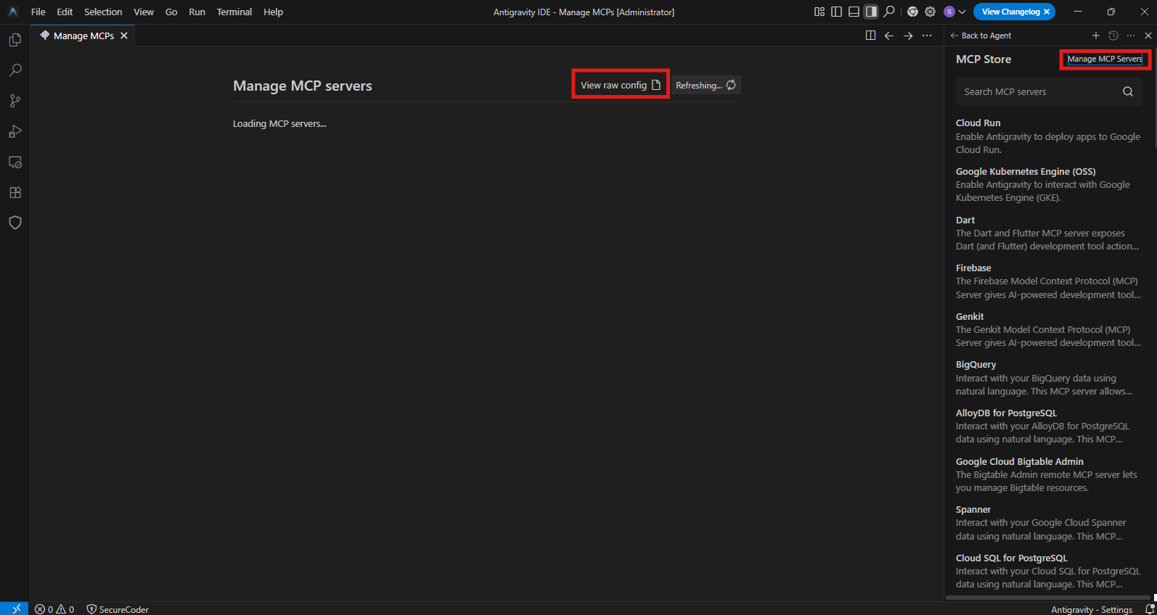Open the Source Control view

click(x=15, y=101)
